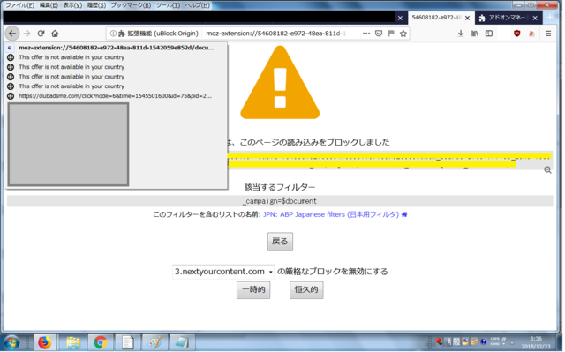The height and width of the screenshot is (352, 565).
Task: Click the forward navigation arrow
Action: pos(27,34)
